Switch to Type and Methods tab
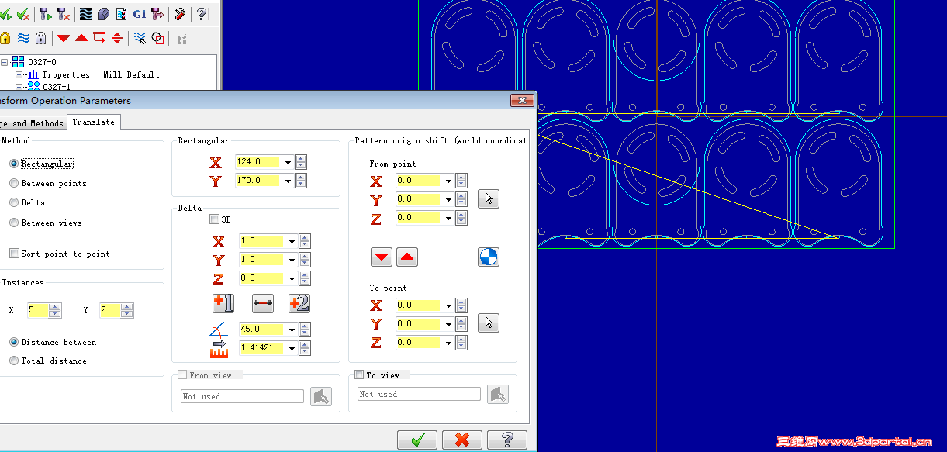This screenshot has width=947, height=452. tap(33, 123)
